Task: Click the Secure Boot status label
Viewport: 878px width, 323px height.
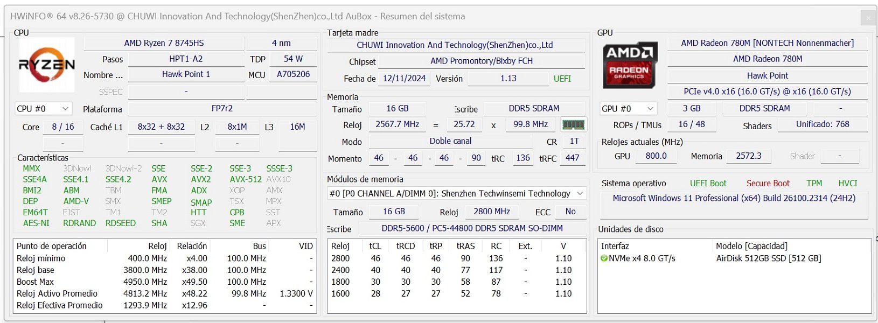Action: coord(768,184)
